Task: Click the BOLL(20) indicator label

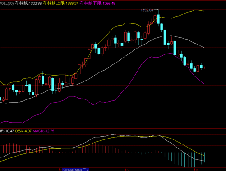Action: point(7,3)
